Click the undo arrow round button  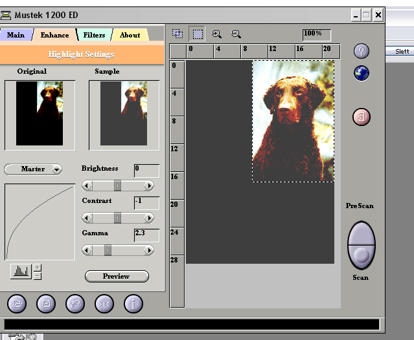pos(75,304)
